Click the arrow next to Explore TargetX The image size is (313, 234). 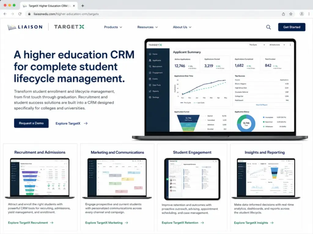click(86, 123)
